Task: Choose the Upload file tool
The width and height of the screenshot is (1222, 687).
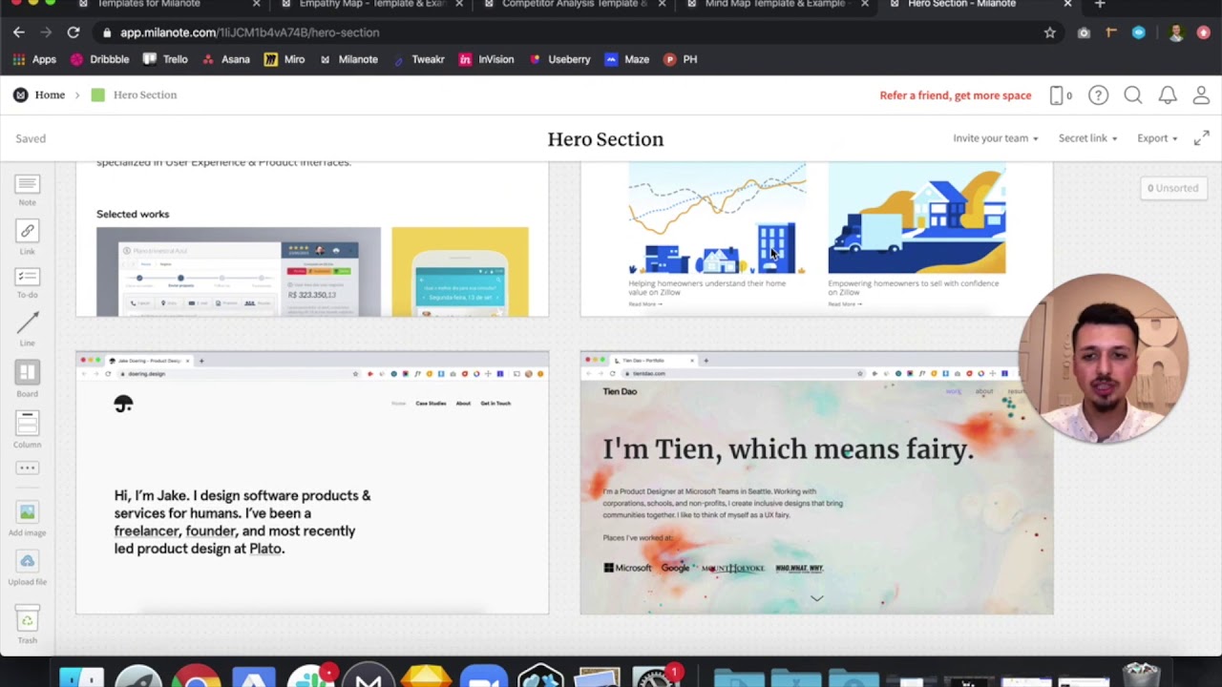Action: pyautogui.click(x=27, y=570)
